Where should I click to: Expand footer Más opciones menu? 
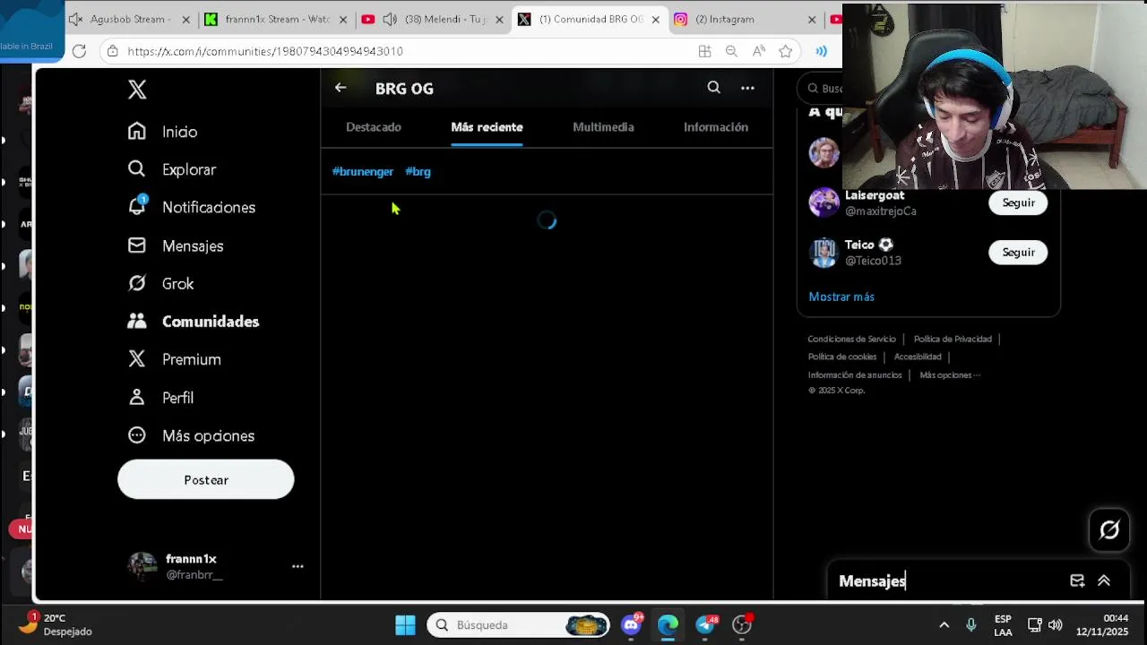click(950, 375)
